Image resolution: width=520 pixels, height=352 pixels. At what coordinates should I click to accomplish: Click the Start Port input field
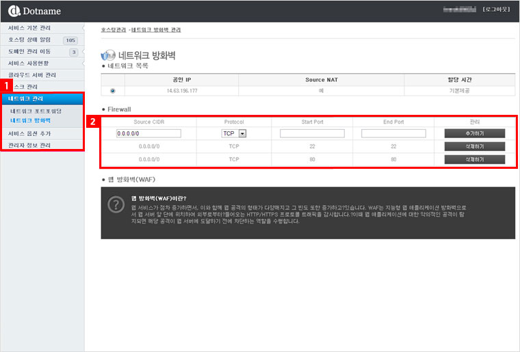coord(311,133)
